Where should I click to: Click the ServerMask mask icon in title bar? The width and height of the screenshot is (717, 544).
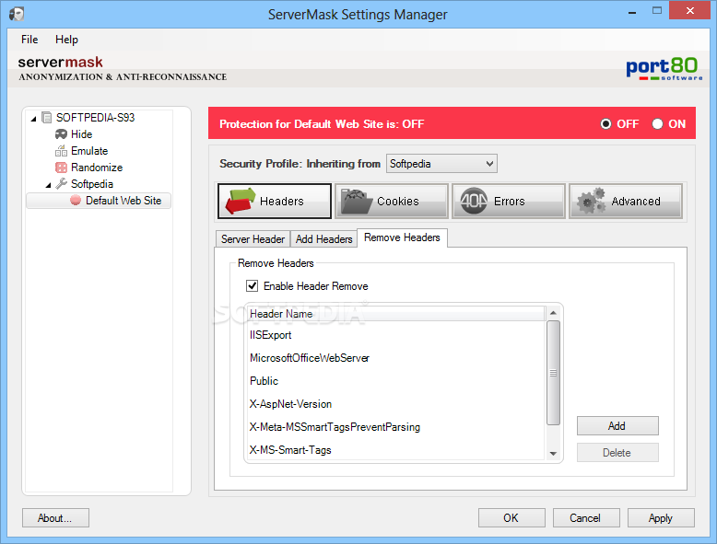coord(17,14)
